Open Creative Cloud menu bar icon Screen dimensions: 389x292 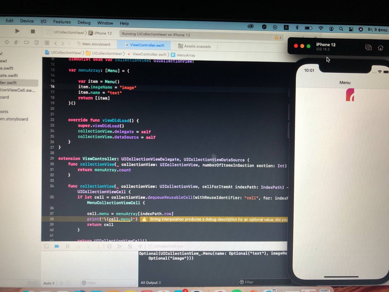click(251, 26)
